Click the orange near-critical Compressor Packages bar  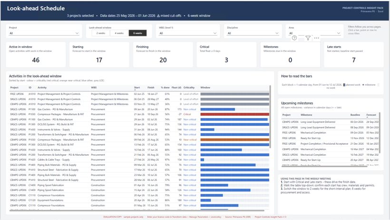click(x=235, y=140)
